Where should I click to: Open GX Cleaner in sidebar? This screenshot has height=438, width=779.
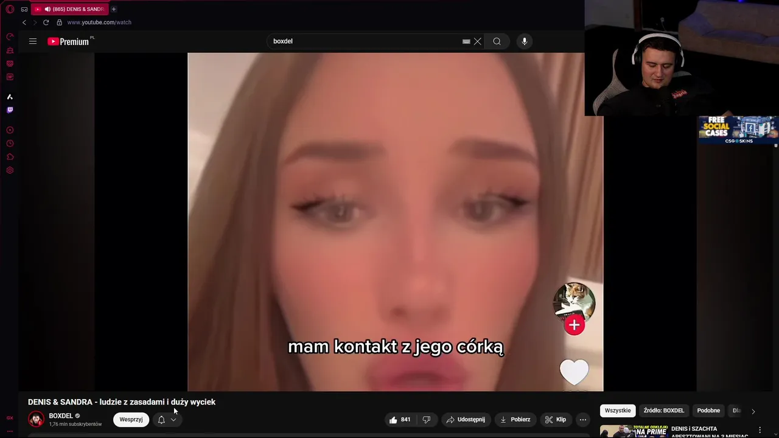coord(10,50)
